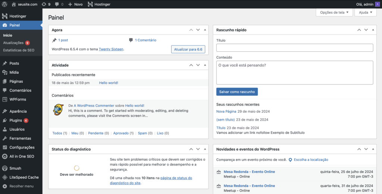Filter comments by Spam (0)
The width and height of the screenshot is (382, 194).
click(x=145, y=133)
